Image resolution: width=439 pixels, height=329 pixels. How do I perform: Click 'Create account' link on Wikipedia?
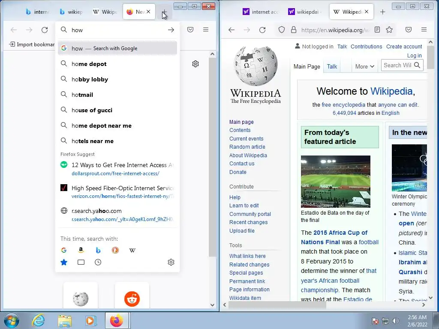[404, 46]
